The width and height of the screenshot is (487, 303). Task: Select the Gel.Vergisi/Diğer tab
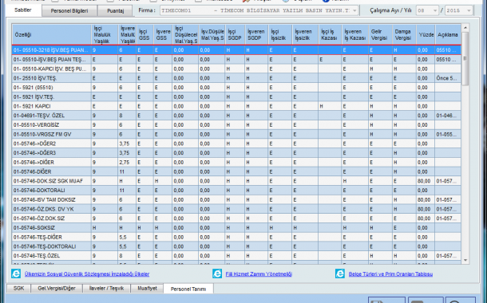(57, 289)
